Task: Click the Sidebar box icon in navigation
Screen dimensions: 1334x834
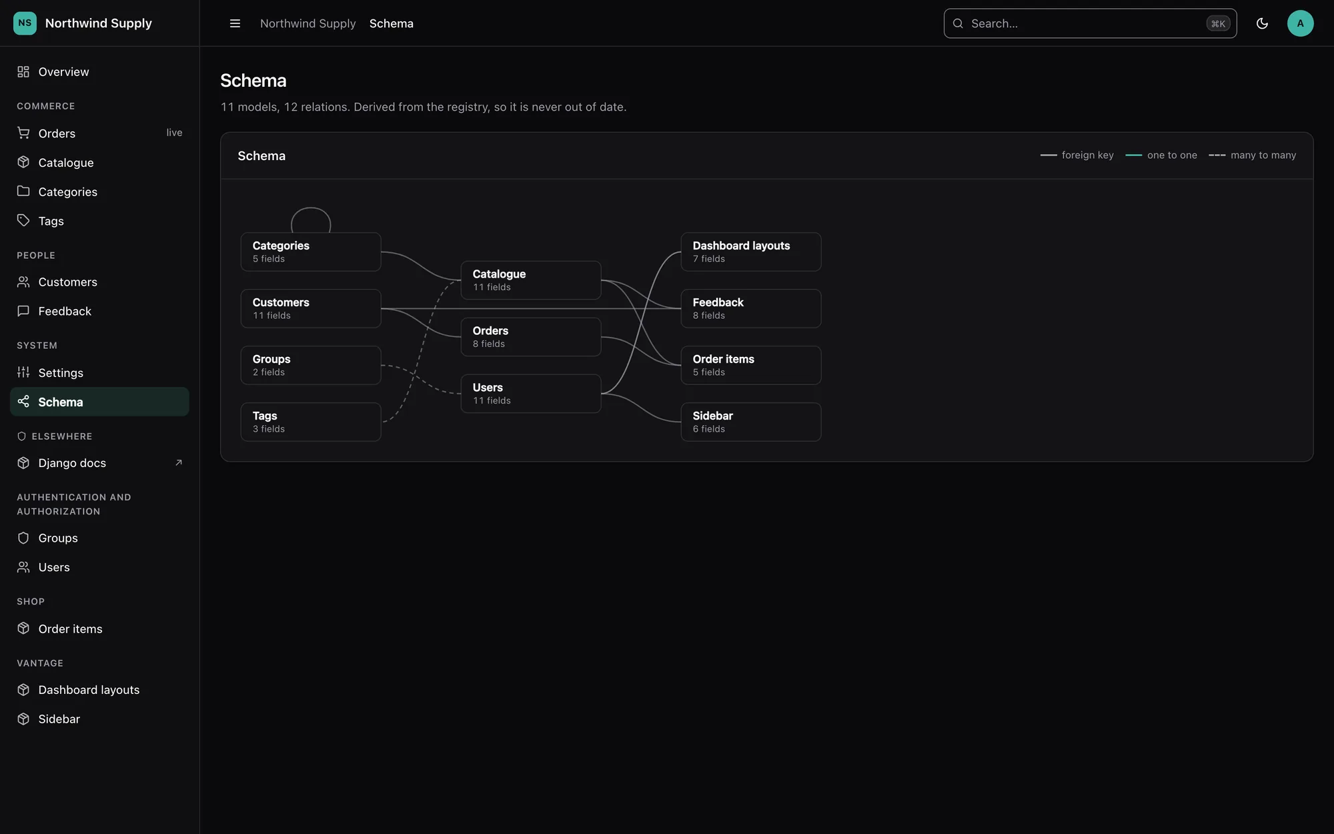Action: [x=23, y=719]
